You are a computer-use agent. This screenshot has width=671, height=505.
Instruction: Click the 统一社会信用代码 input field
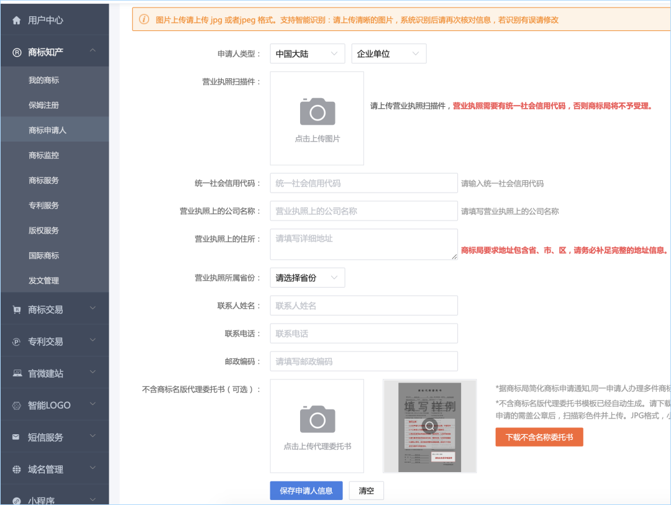click(363, 183)
